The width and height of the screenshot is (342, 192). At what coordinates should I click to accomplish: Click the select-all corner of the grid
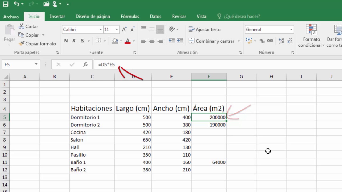pyautogui.click(x=5, y=77)
